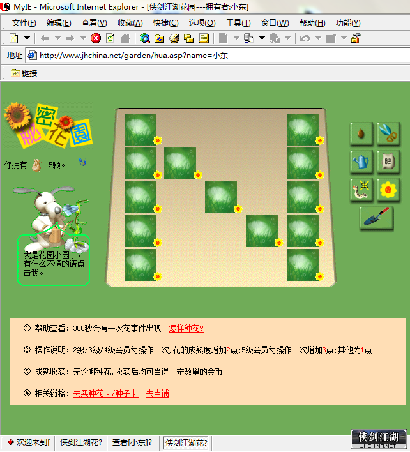Switch to the 欢迎来到[ tab

pyautogui.click(x=29, y=442)
